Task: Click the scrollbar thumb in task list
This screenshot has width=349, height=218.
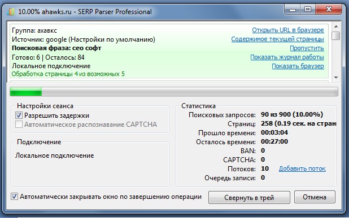Action: point(336,35)
